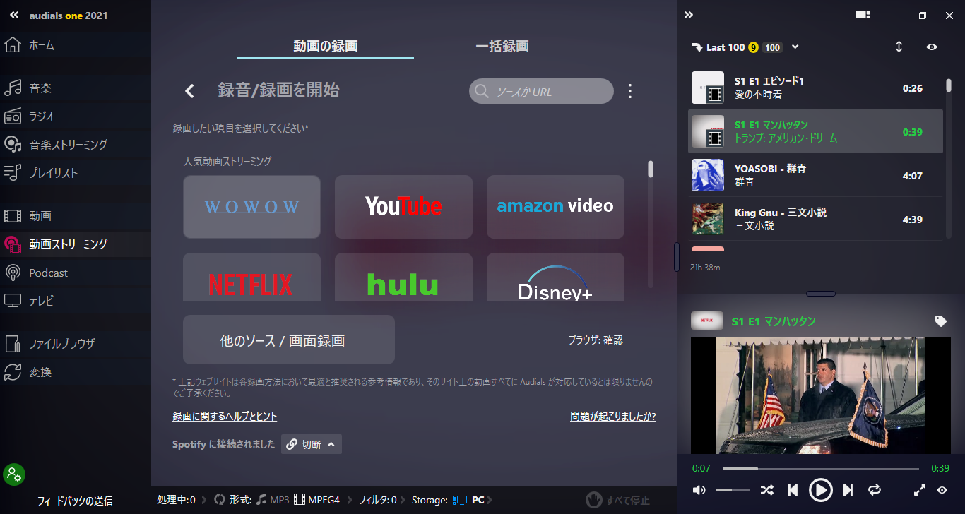
Task: Expand Storage: PC location setting
Action: [452, 500]
